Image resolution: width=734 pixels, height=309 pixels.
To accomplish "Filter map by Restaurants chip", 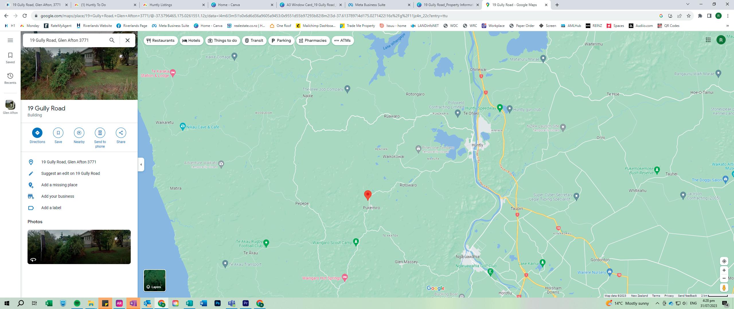I will click(161, 41).
